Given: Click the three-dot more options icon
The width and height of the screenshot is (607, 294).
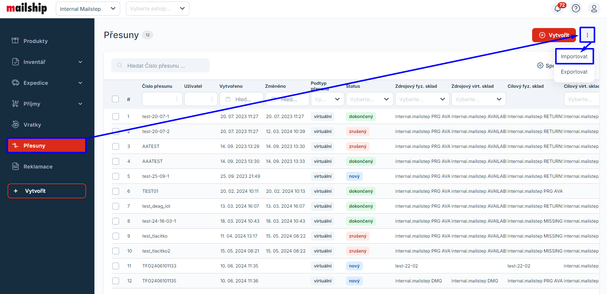Looking at the screenshot, I should [x=587, y=35].
